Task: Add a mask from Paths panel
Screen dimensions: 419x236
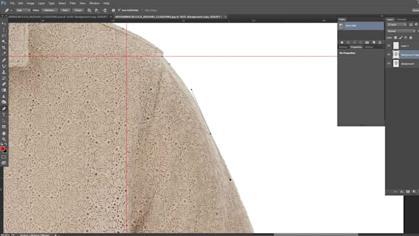Action: [367, 43]
